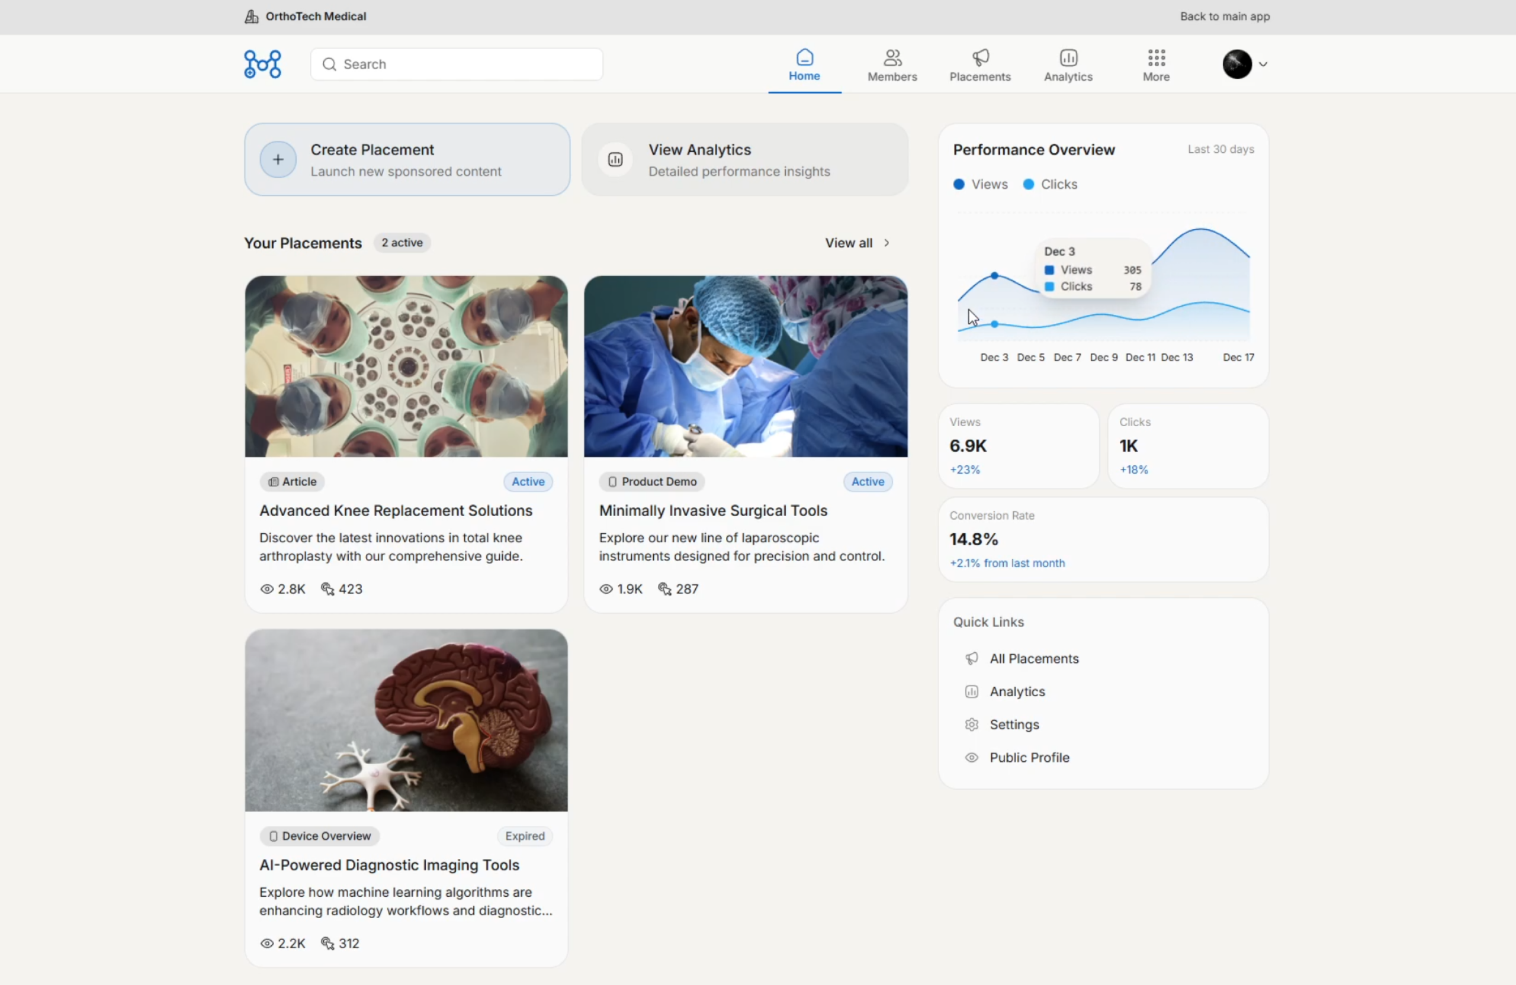The image size is (1516, 985).
Task: Click Back to main app link
Action: coord(1224,17)
